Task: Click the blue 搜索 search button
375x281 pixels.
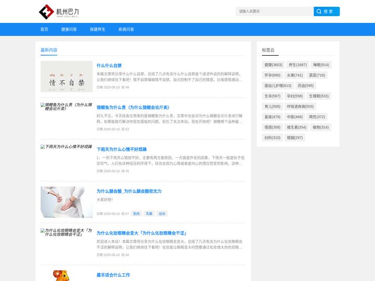Action: click(327, 11)
